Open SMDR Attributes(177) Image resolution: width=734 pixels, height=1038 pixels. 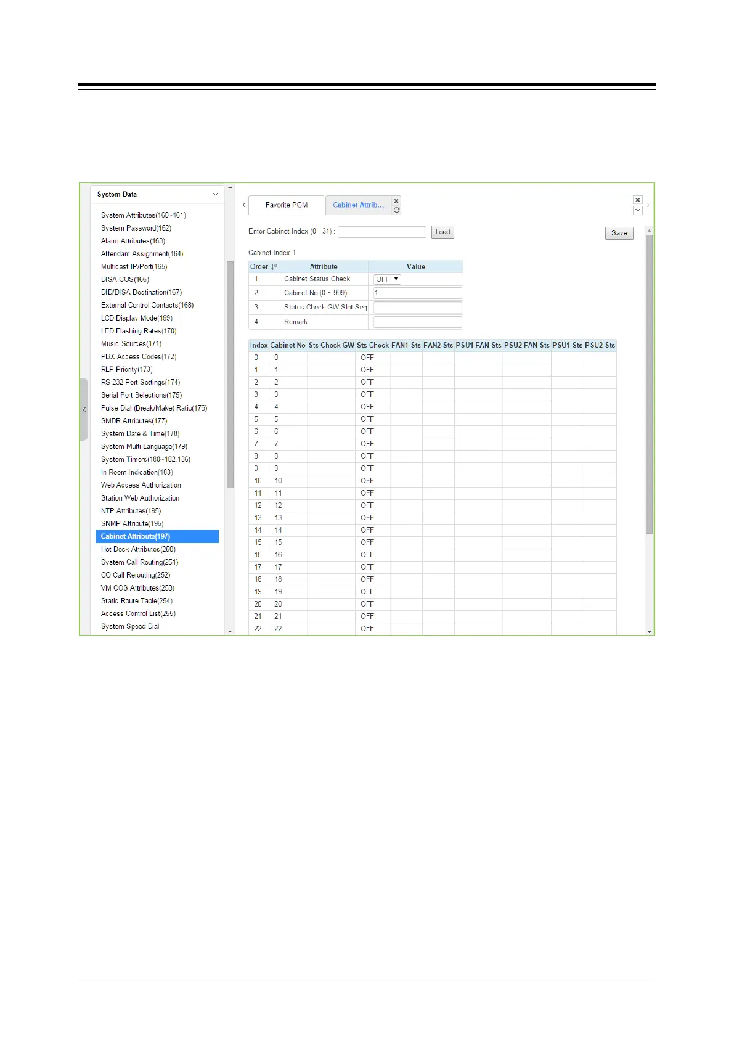[134, 421]
